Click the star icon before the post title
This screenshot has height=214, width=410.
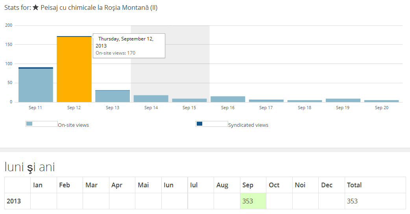pos(36,7)
